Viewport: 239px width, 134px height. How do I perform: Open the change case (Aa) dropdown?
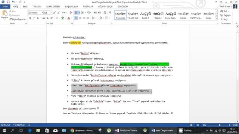pyautogui.click(x=64, y=13)
